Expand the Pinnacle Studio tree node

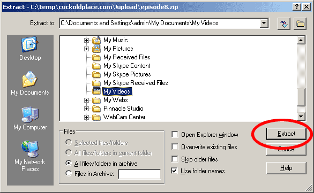click(x=86, y=109)
